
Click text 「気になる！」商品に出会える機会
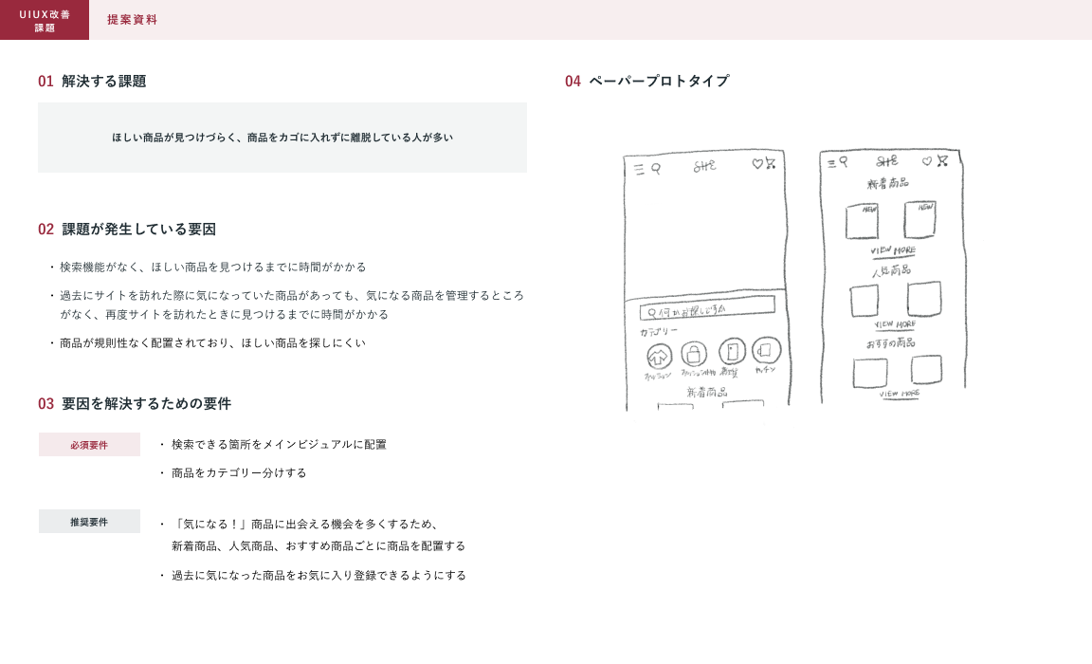[318, 535]
